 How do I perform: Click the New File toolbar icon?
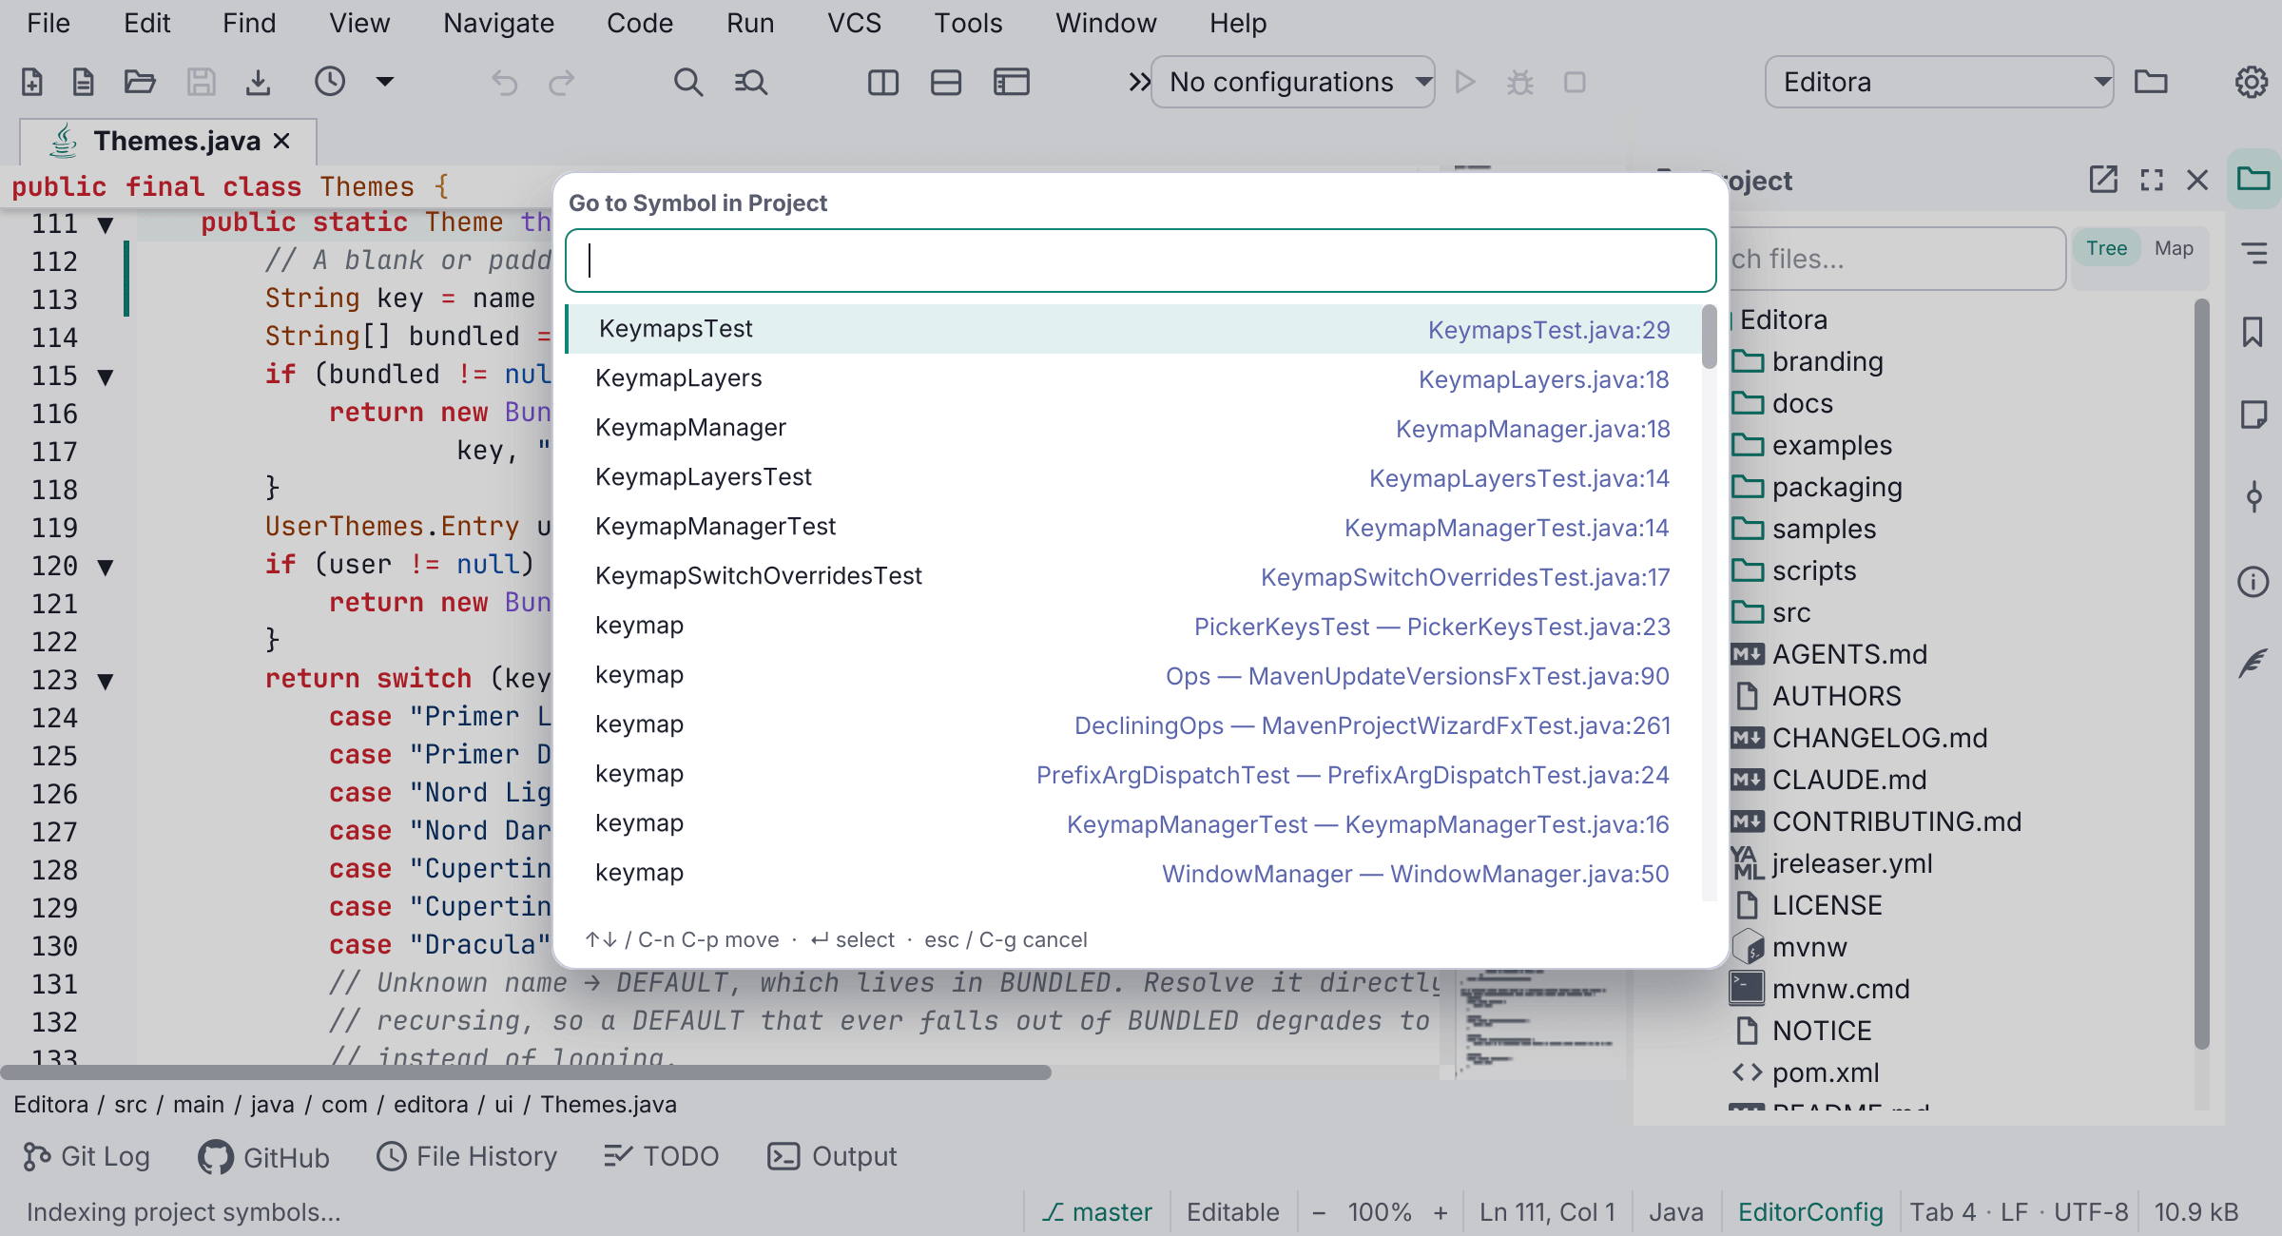point(31,83)
